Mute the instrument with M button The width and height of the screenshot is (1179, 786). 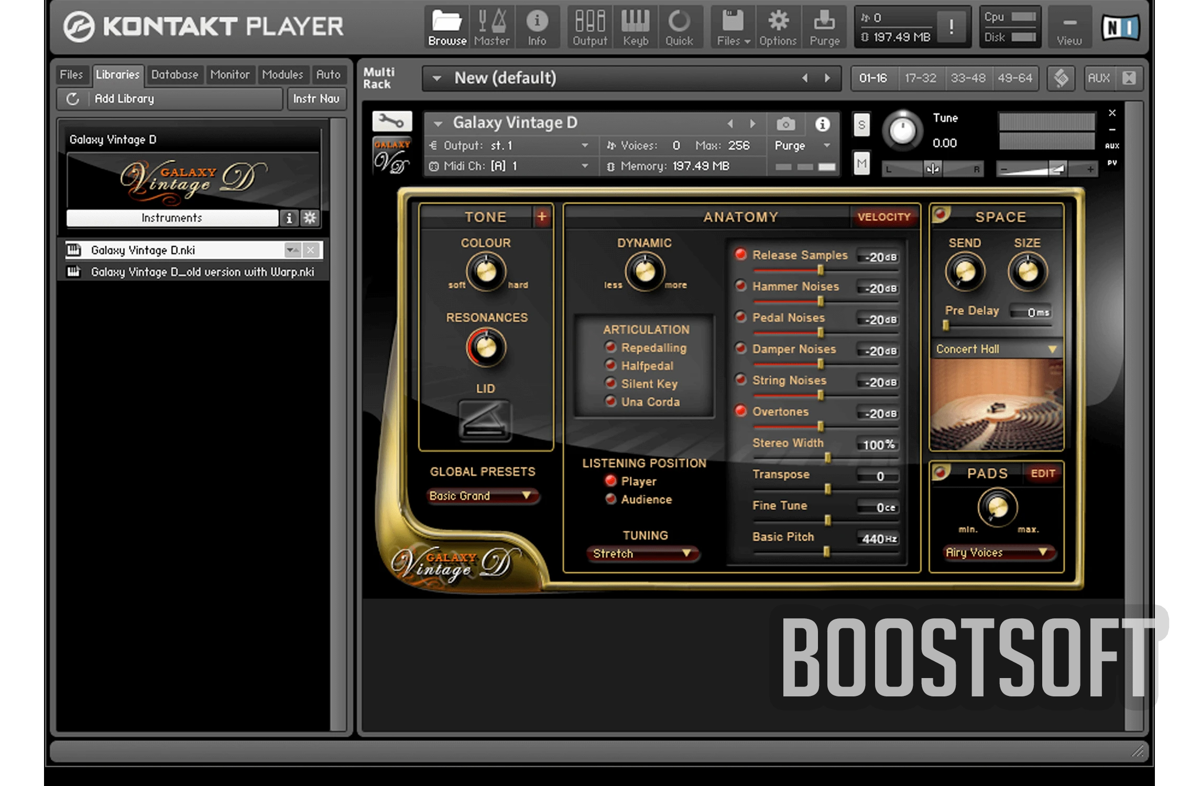(x=861, y=163)
